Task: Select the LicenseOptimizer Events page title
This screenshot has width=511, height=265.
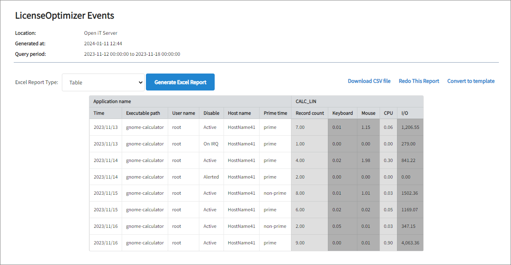Action: click(64, 15)
